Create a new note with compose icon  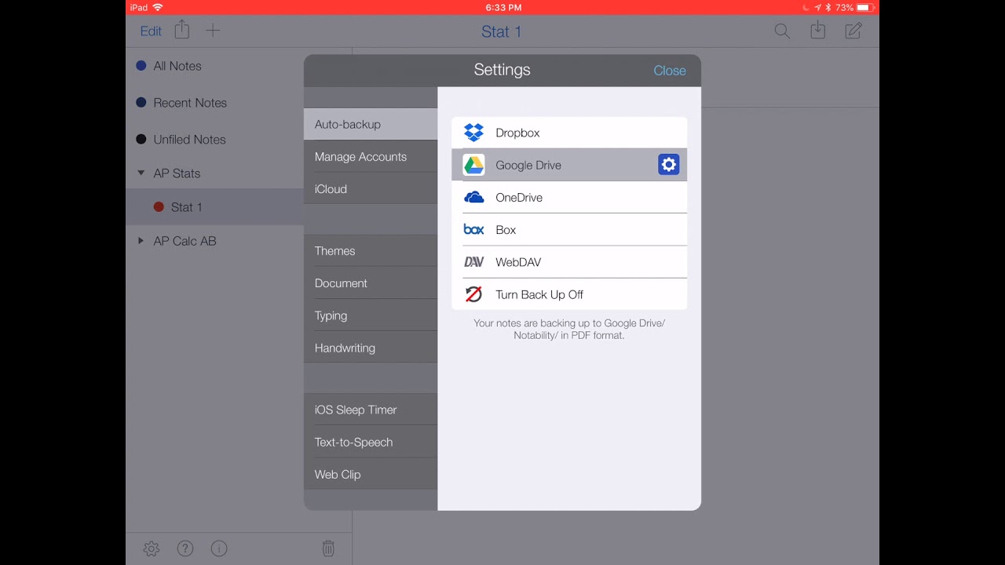click(x=853, y=31)
